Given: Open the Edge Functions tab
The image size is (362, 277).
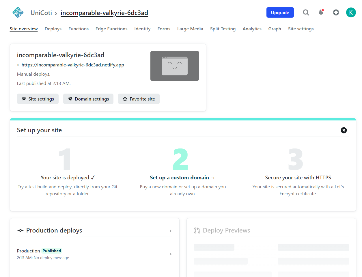Looking at the screenshot, I should tap(111, 29).
